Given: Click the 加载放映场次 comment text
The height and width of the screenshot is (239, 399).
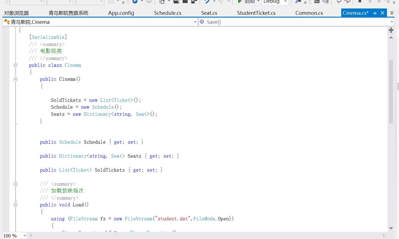Looking at the screenshot, I should (x=67, y=191).
